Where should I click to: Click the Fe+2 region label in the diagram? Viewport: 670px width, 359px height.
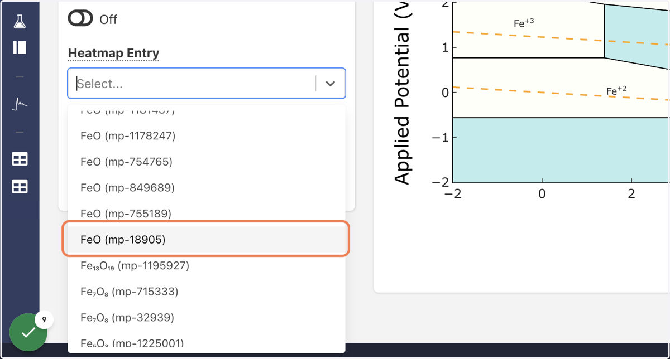click(x=616, y=90)
